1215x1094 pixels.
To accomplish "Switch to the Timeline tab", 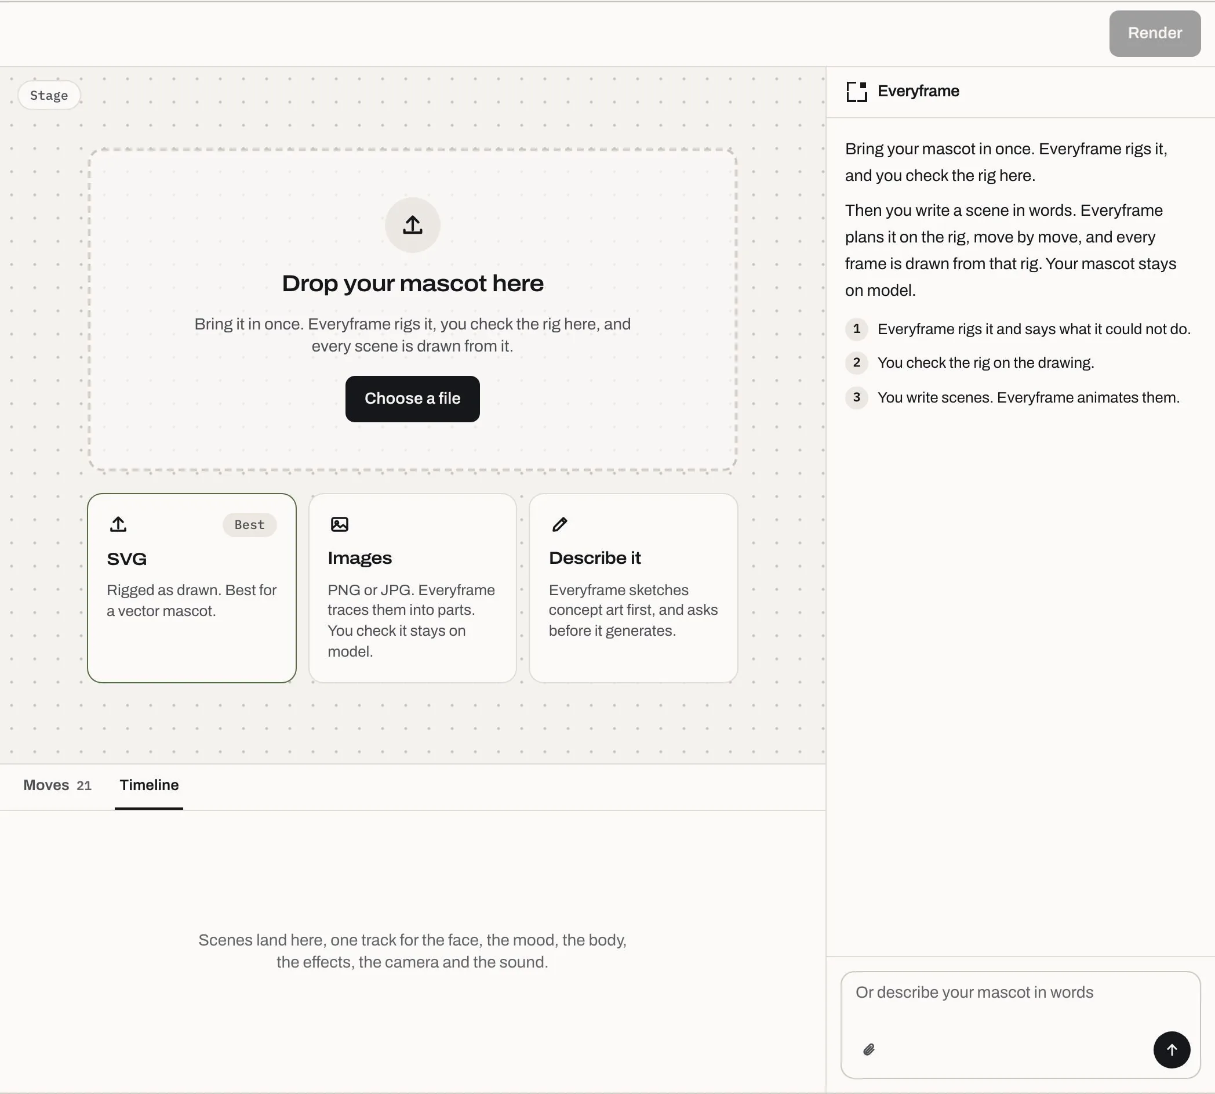I will (149, 785).
